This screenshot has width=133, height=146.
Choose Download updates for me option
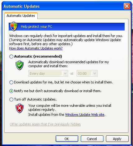[11, 82]
